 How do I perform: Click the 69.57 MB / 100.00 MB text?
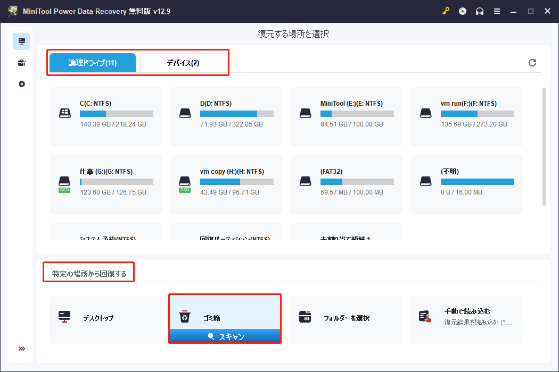pyautogui.click(x=352, y=192)
